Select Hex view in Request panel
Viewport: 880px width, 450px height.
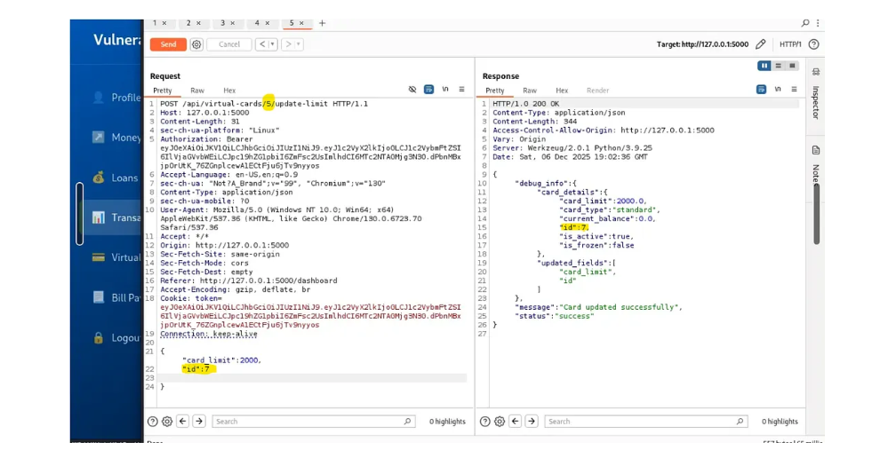(229, 91)
